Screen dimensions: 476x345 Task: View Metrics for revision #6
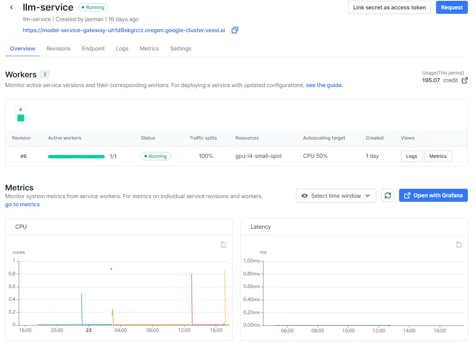(x=438, y=156)
